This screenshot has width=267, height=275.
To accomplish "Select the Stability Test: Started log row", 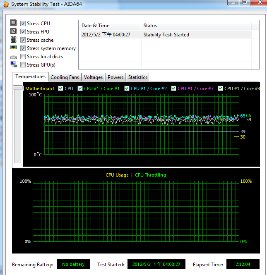I will (165, 35).
